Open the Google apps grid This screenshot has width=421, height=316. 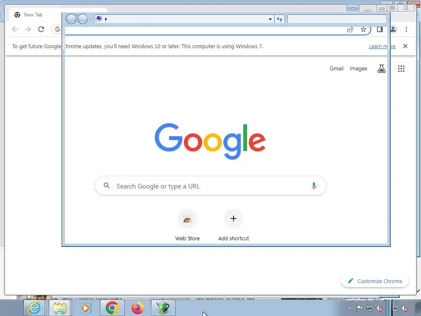(x=401, y=69)
